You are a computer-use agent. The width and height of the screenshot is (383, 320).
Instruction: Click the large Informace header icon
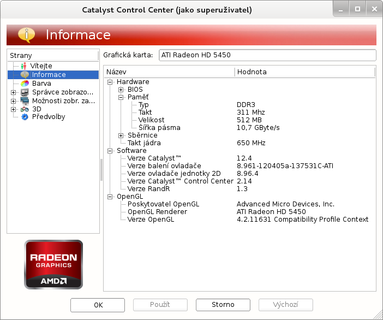click(26, 35)
